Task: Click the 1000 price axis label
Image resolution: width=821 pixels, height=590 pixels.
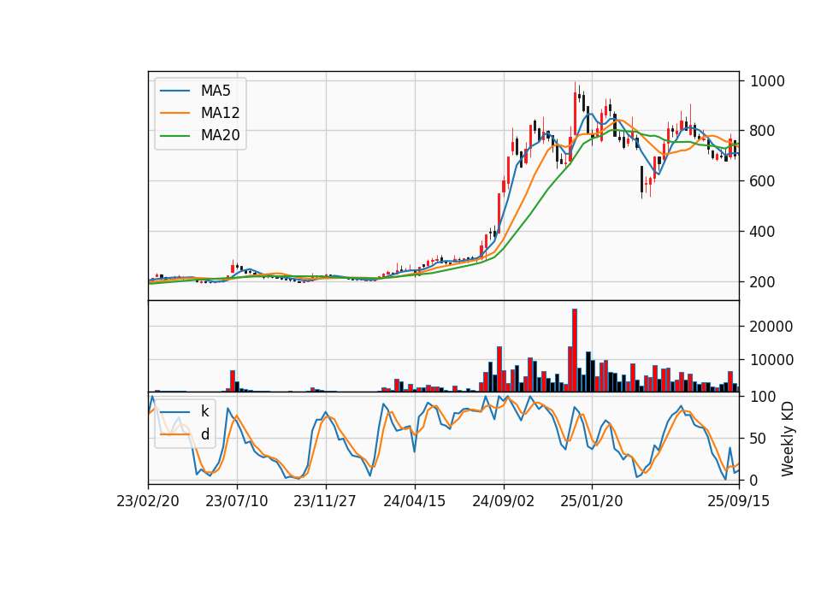Action: tap(768, 81)
